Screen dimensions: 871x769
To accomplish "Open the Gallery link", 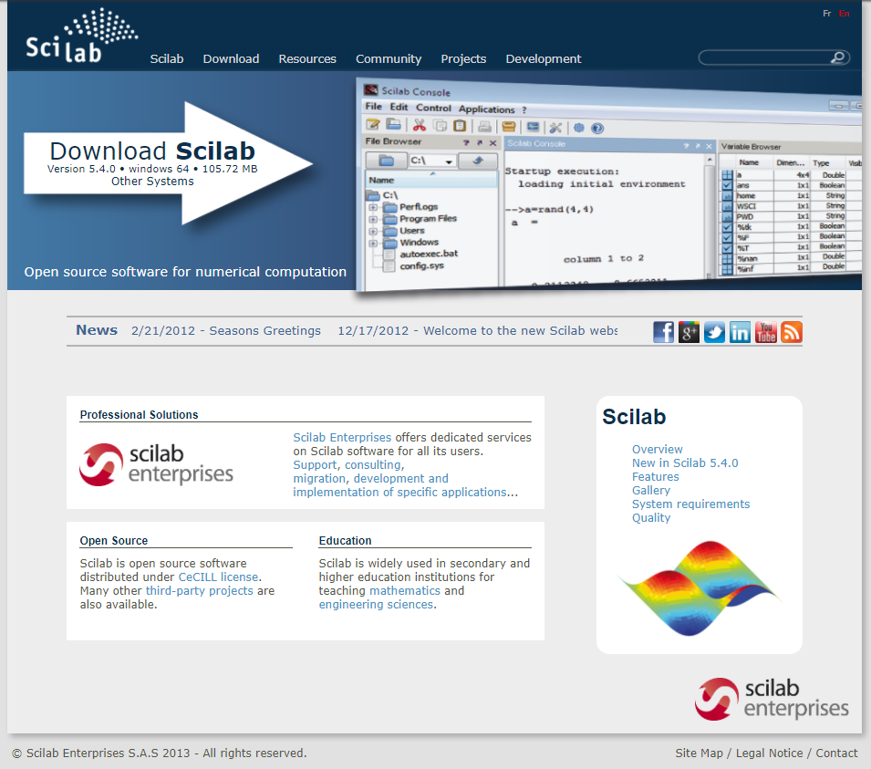I will tap(651, 490).
